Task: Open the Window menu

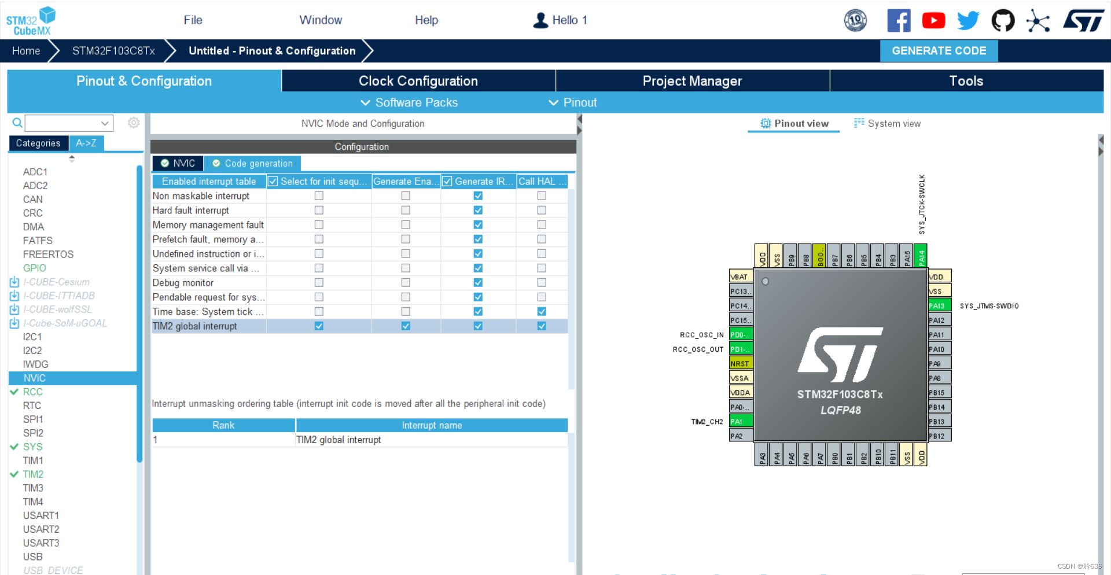Action: coord(321,20)
